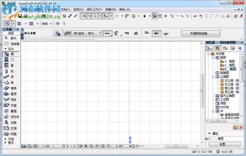Expand the 更多 group in toolbox

(5, 143)
